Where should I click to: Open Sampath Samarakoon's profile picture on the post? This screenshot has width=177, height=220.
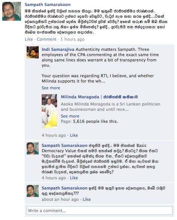click(12, 11)
